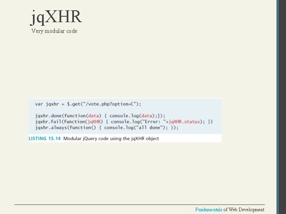This screenshot has height=214, width=286.
Task: Click the 'Very modular code' subtitle
Action: click(54, 31)
